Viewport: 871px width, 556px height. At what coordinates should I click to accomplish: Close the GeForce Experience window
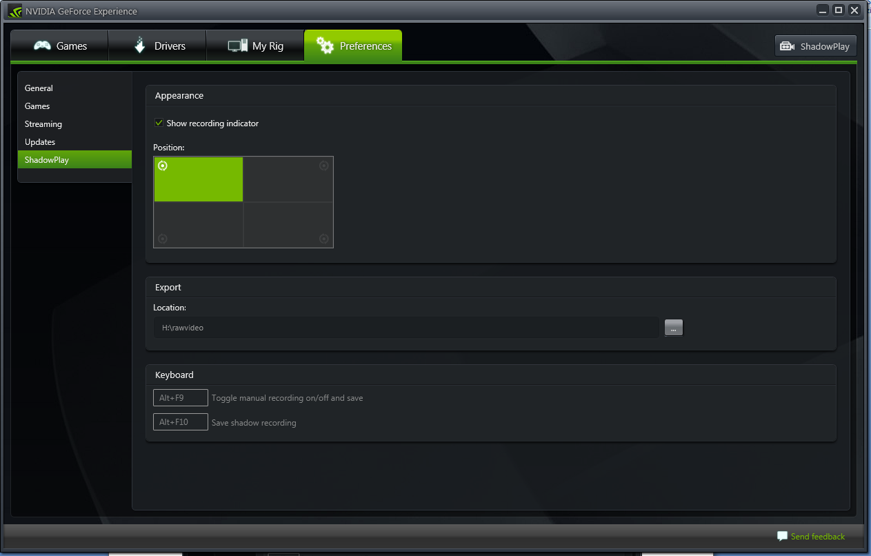coord(854,10)
